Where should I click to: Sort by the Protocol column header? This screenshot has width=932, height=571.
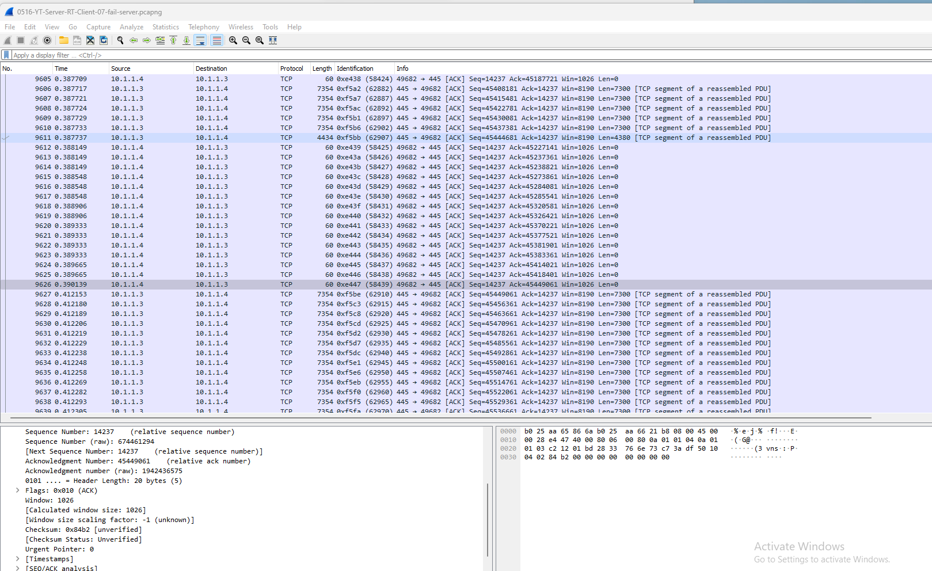(x=294, y=68)
